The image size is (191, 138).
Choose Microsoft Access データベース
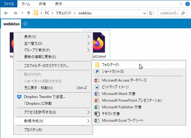[x=124, y=80]
